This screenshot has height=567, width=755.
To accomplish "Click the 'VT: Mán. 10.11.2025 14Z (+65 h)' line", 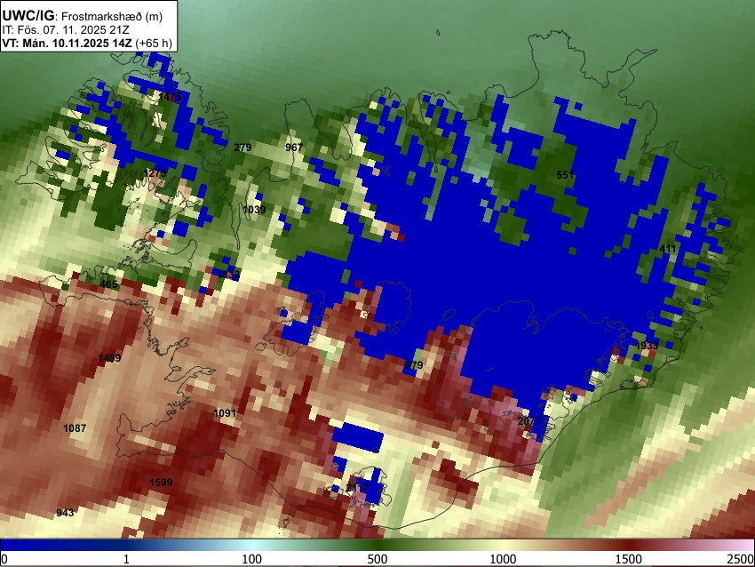I will [87, 43].
